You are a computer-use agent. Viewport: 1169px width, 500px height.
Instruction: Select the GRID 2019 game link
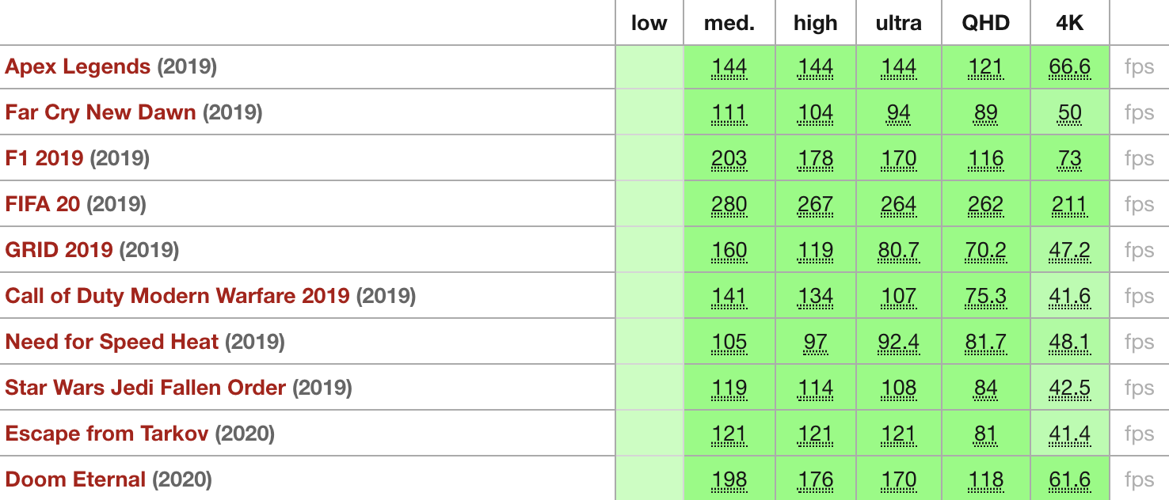click(x=59, y=250)
